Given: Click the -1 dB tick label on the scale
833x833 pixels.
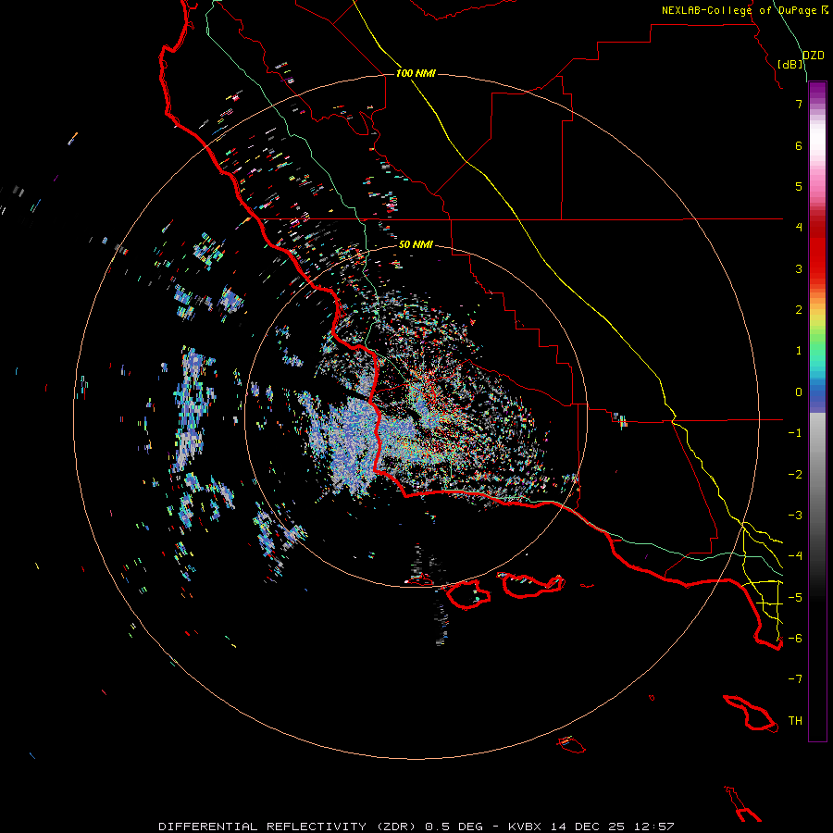Looking at the screenshot, I should (795, 433).
